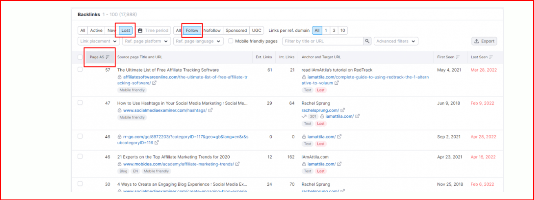Click the Export button
Viewport: 534px width, 200px height.
(x=484, y=41)
